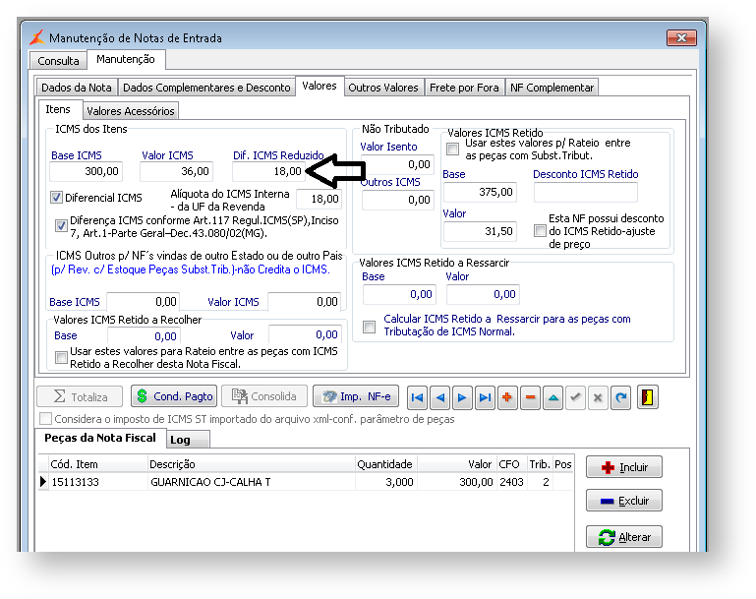The width and height of the screenshot is (756, 599).
Task: Click the edit record triangle icon
Action: [552, 397]
